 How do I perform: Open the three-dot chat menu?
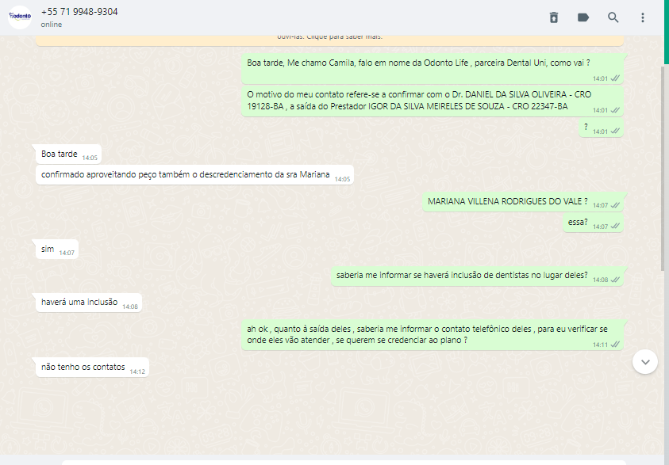(643, 17)
